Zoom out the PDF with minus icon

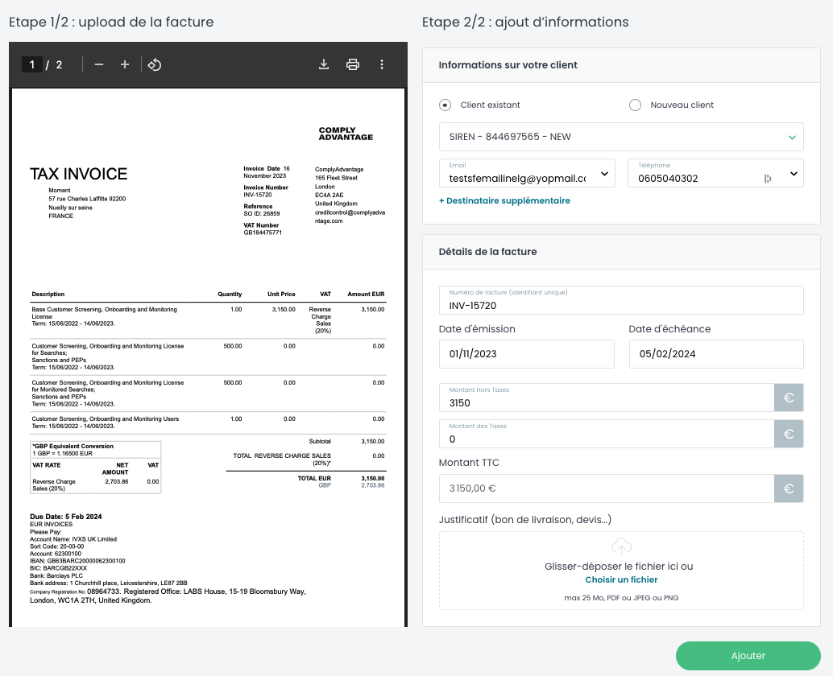click(99, 64)
